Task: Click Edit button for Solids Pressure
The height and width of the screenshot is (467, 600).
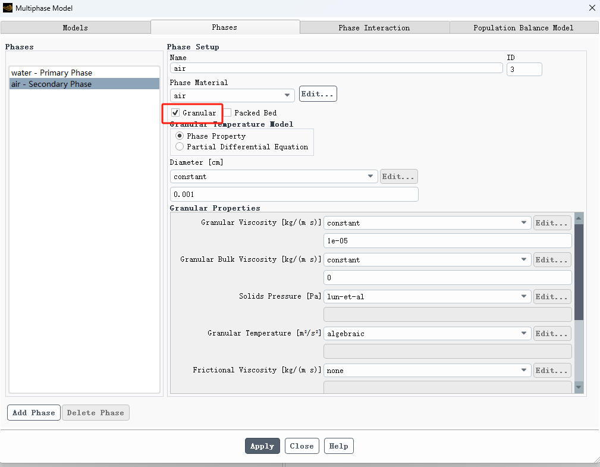Action: 552,297
